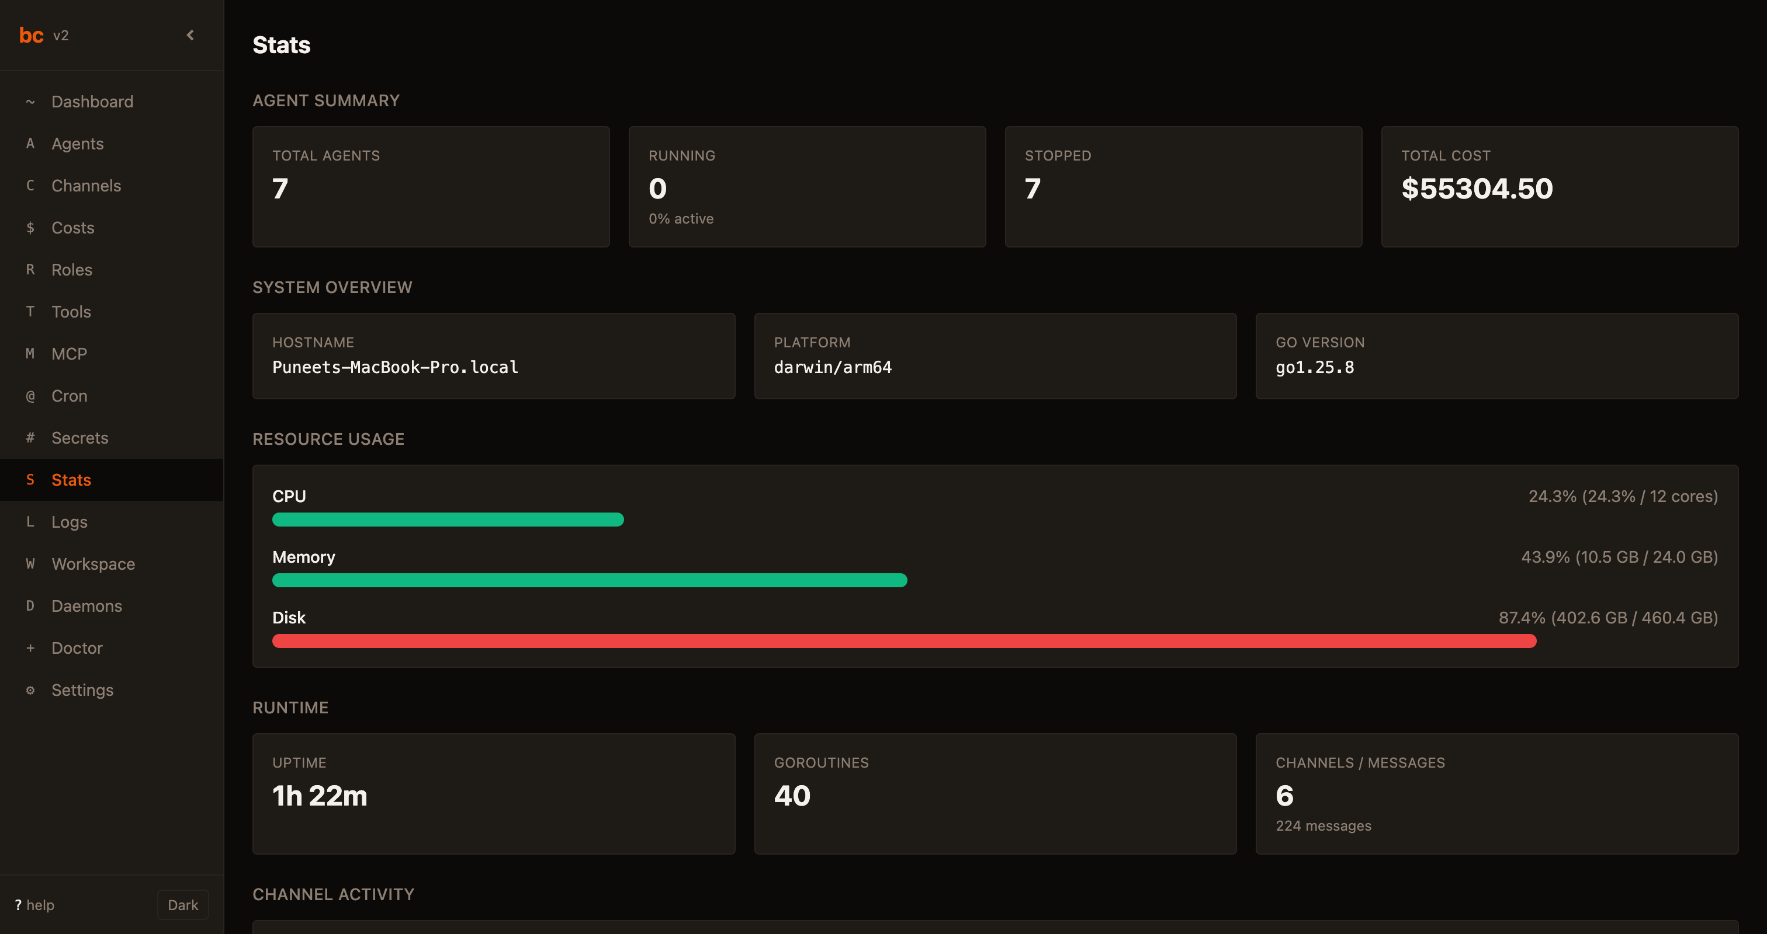This screenshot has height=934, width=1767.
Task: Select the Running agents card
Action: click(x=807, y=186)
